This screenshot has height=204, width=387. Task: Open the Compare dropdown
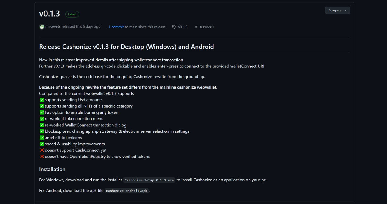tap(337, 10)
